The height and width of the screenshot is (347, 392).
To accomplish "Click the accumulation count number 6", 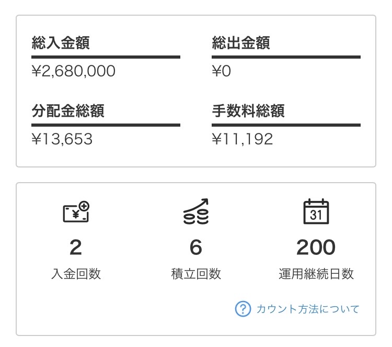I will 196,248.
